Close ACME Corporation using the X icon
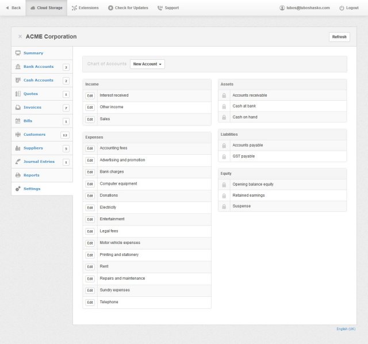This screenshot has height=344, width=368. (20, 37)
